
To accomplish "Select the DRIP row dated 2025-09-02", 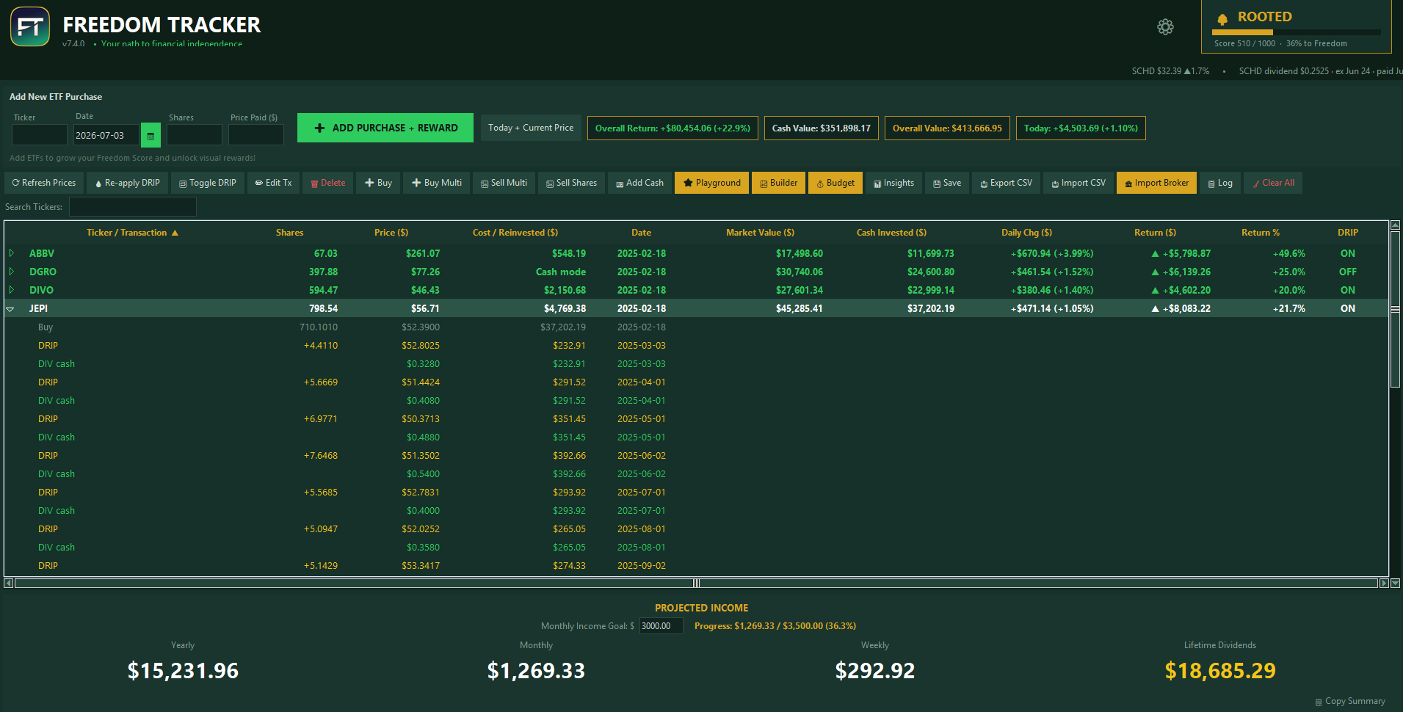I will pyautogui.click(x=696, y=566).
